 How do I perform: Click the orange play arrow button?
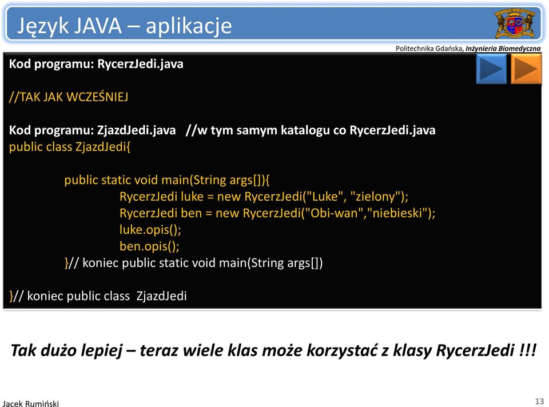pos(526,69)
